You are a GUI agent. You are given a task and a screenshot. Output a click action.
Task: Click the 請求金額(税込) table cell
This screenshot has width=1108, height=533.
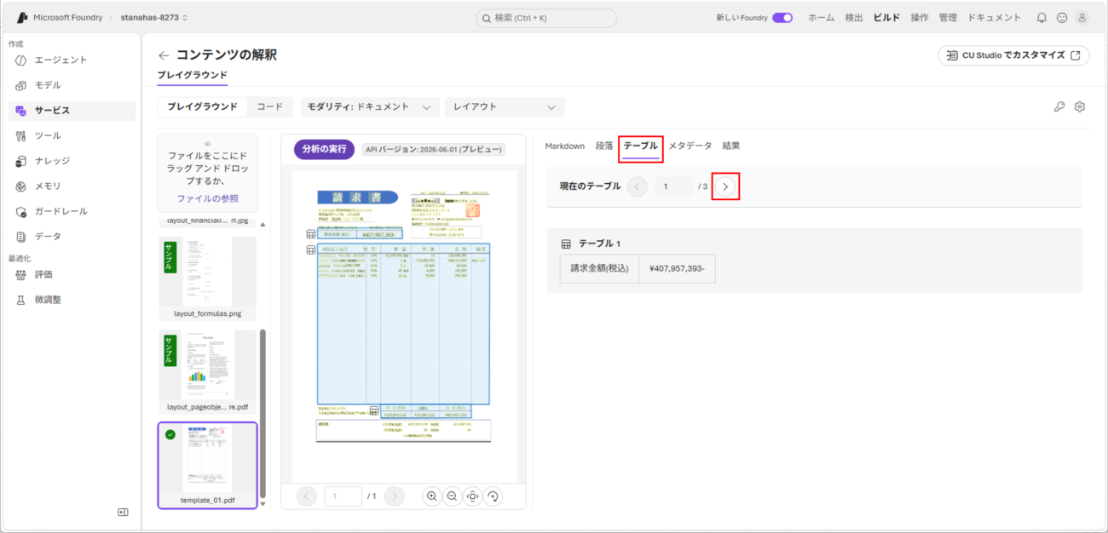tap(599, 268)
